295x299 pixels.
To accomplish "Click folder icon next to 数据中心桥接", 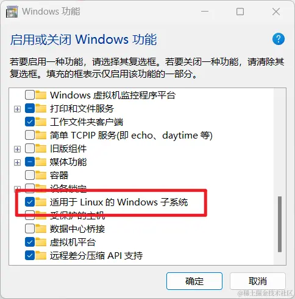I will (41, 229).
